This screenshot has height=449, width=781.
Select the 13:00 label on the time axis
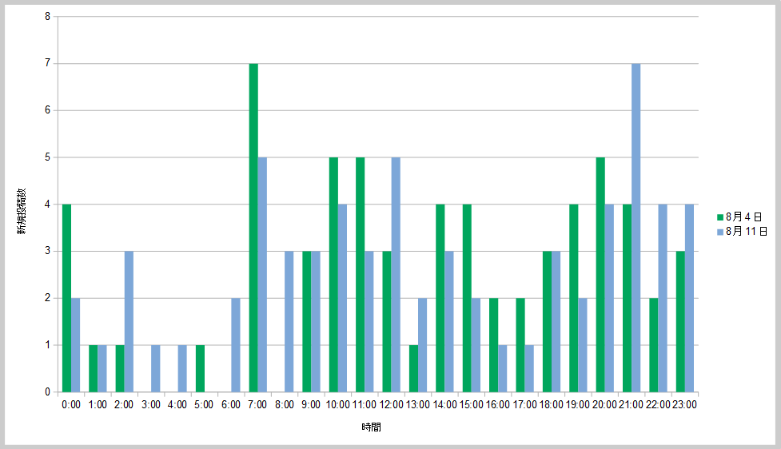[x=418, y=405]
